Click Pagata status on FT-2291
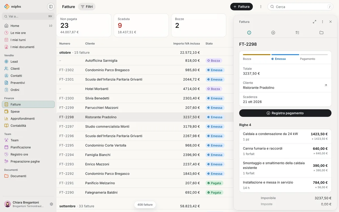The width and height of the screenshot is (339, 212). pos(214,183)
